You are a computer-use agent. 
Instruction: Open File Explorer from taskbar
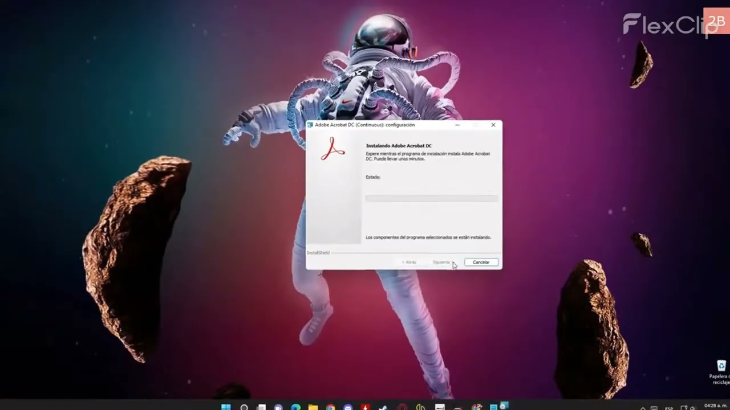pos(313,407)
